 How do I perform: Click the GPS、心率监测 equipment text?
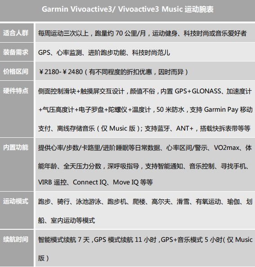point(104,53)
